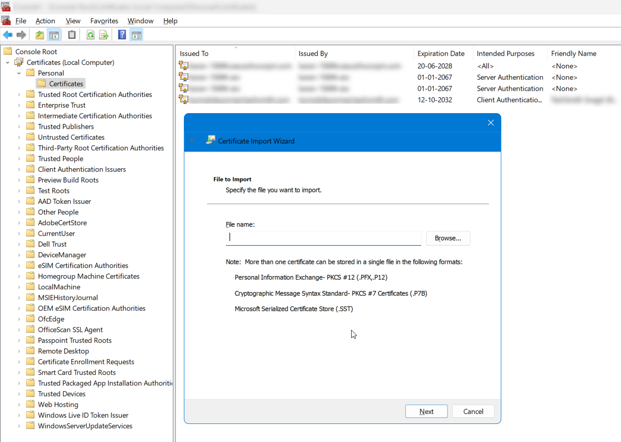Open the Action menu

(x=45, y=21)
